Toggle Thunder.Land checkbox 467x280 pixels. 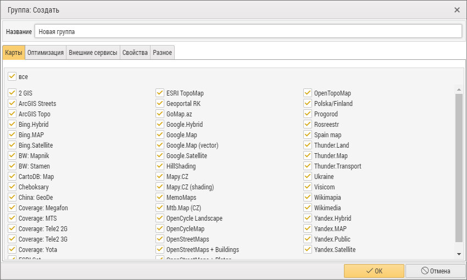tap(307, 145)
